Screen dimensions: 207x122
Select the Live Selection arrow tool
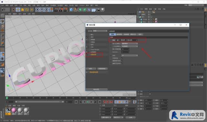[x=13, y=9]
